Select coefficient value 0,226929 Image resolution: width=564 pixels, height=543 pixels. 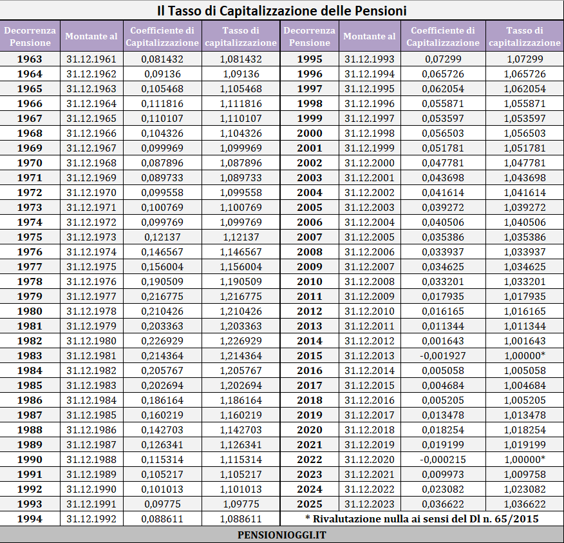pyautogui.click(x=162, y=341)
